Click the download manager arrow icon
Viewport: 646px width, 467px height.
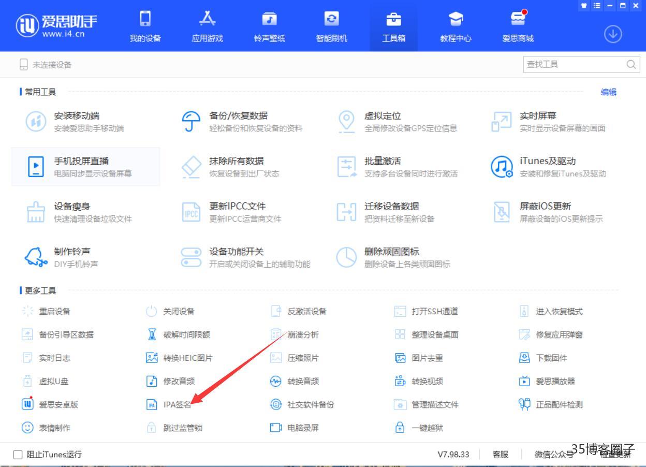click(x=613, y=34)
